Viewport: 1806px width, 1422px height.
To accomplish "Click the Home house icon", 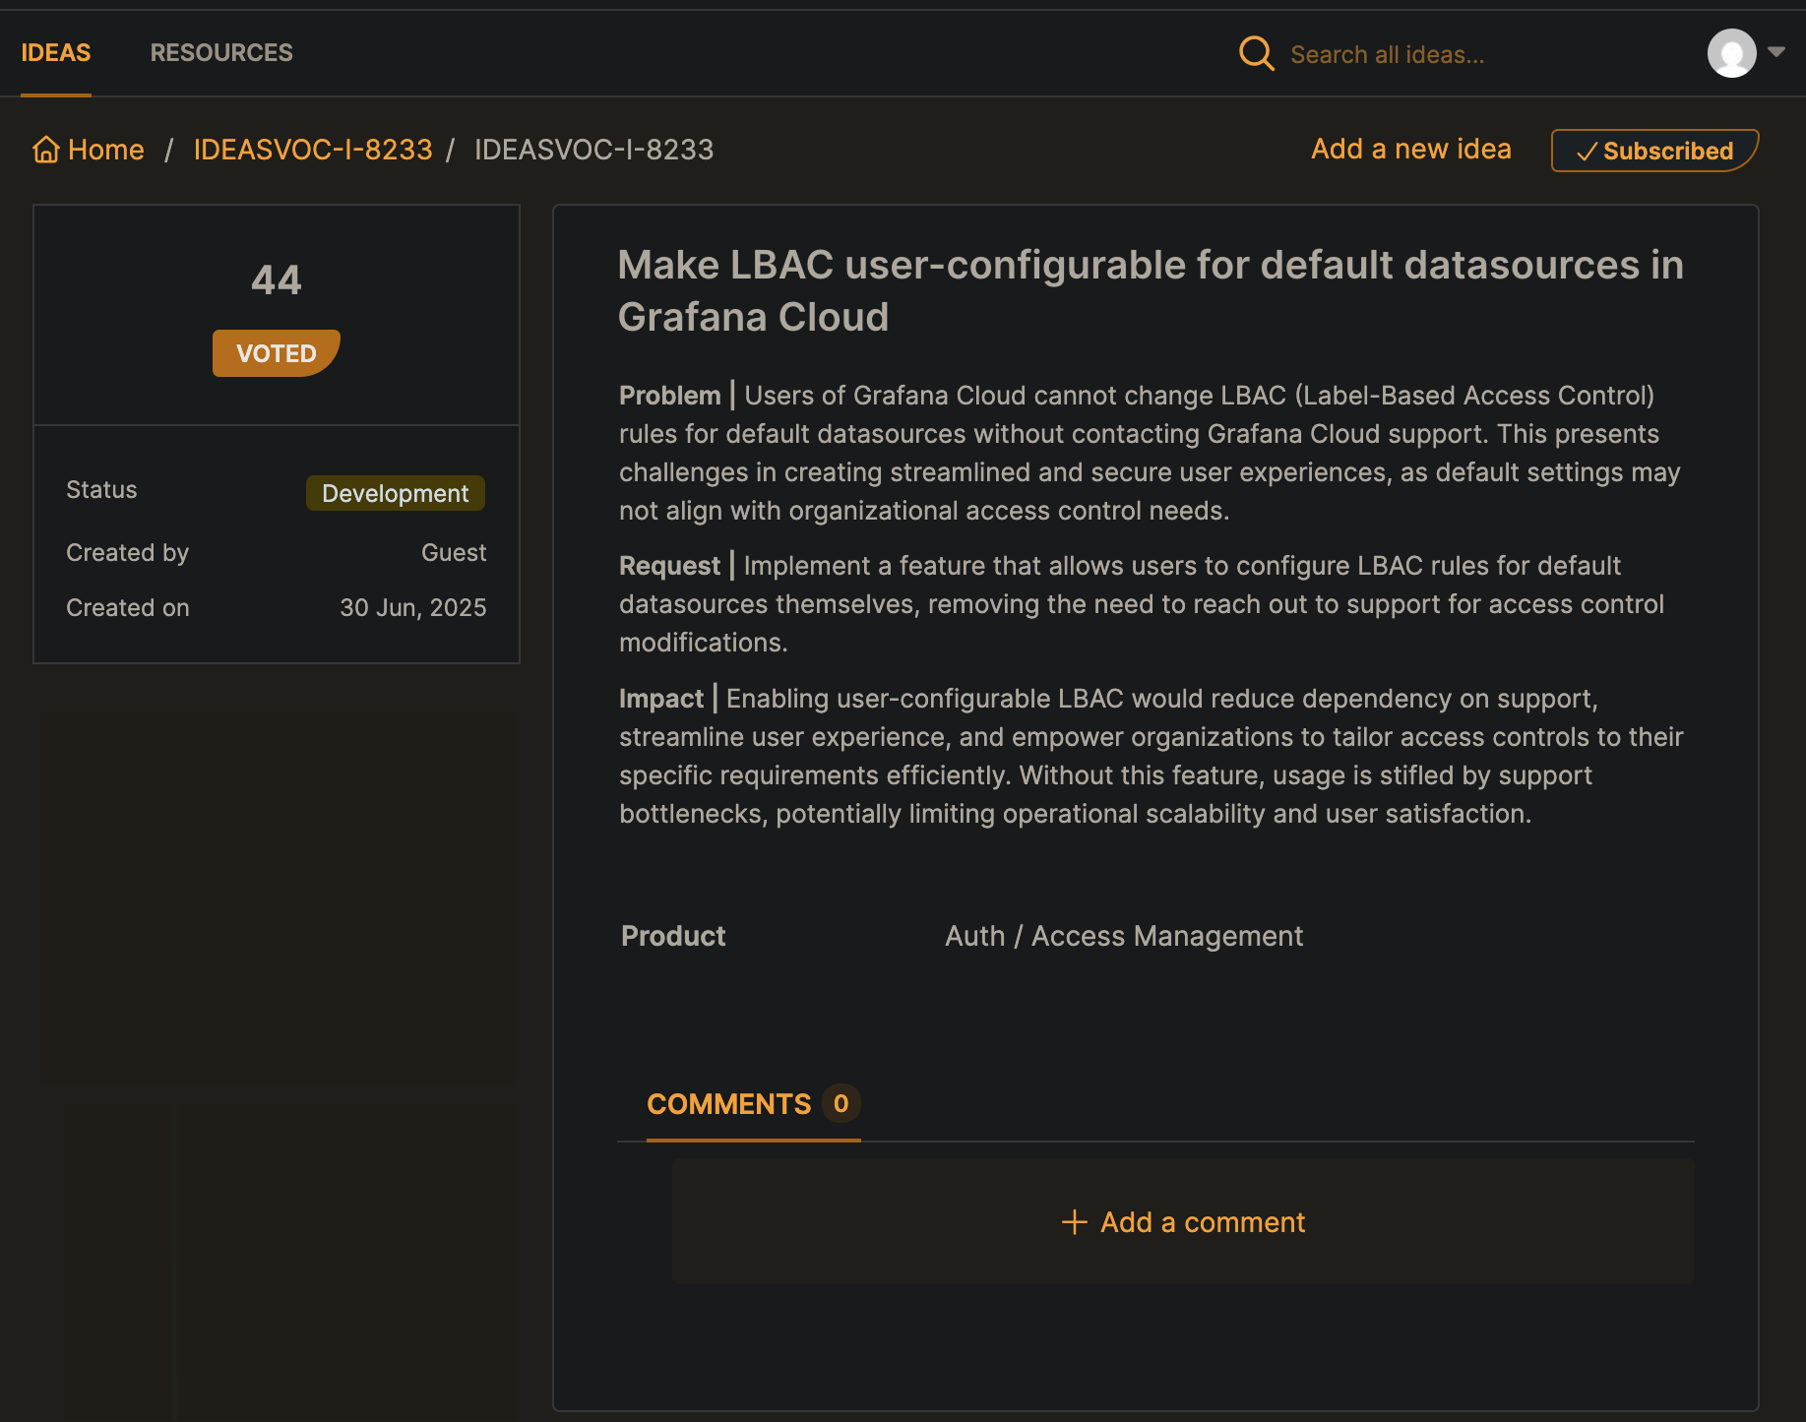I will (x=46, y=150).
